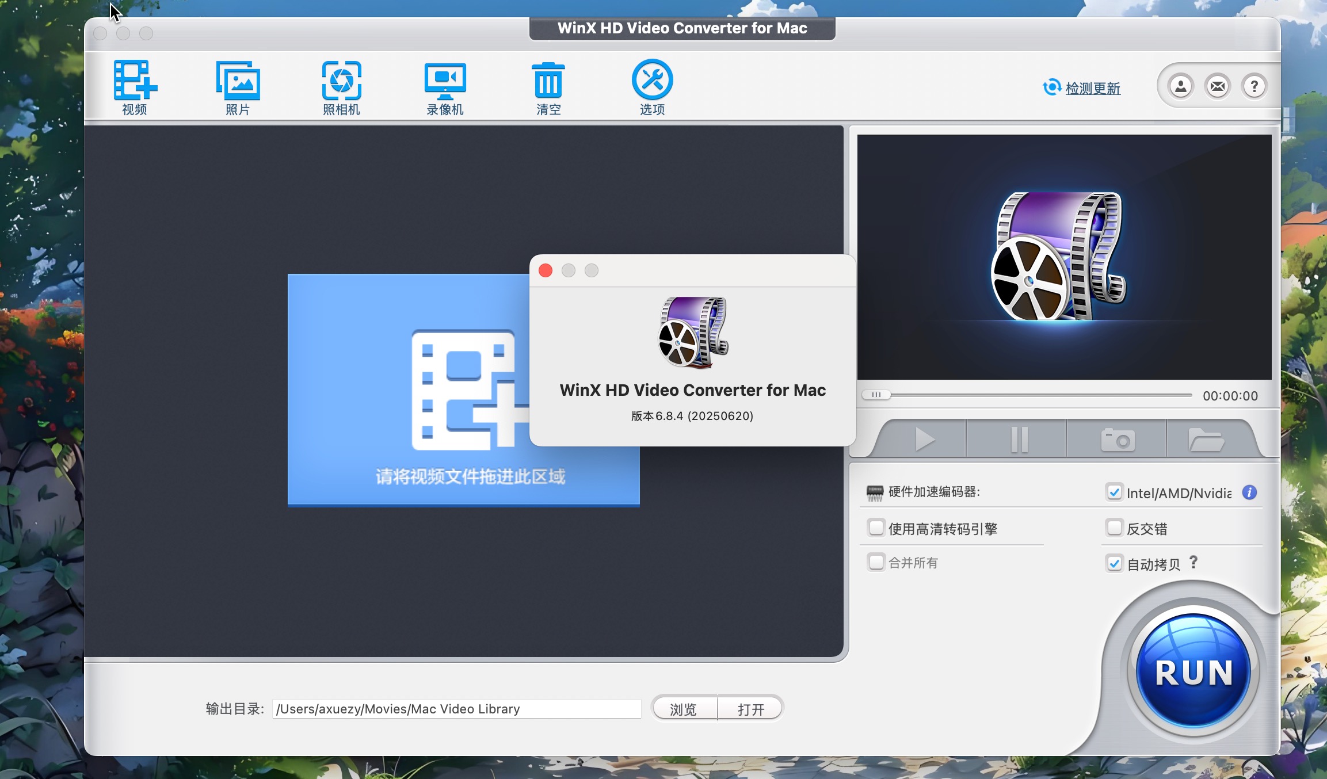This screenshot has height=779, width=1327.
Task: Enable 使用高清转码引擎 checkbox
Action: (x=876, y=528)
